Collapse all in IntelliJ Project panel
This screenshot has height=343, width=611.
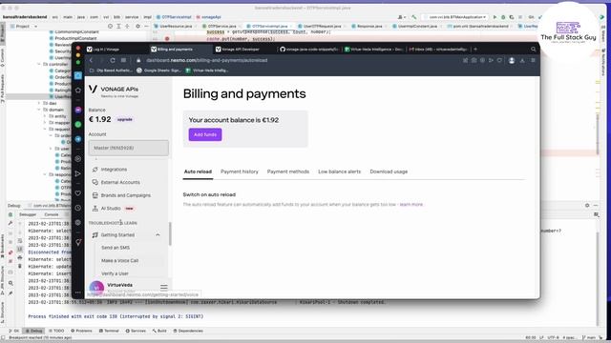[127, 26]
